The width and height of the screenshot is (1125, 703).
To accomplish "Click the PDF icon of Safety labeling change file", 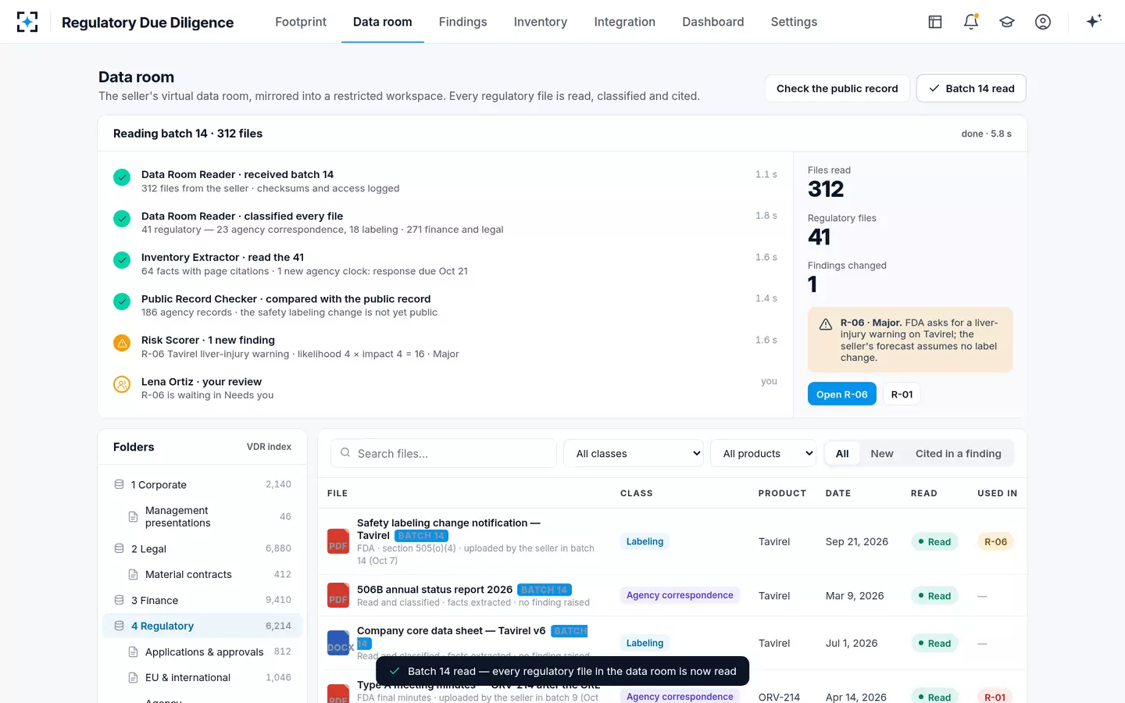I will (x=338, y=541).
